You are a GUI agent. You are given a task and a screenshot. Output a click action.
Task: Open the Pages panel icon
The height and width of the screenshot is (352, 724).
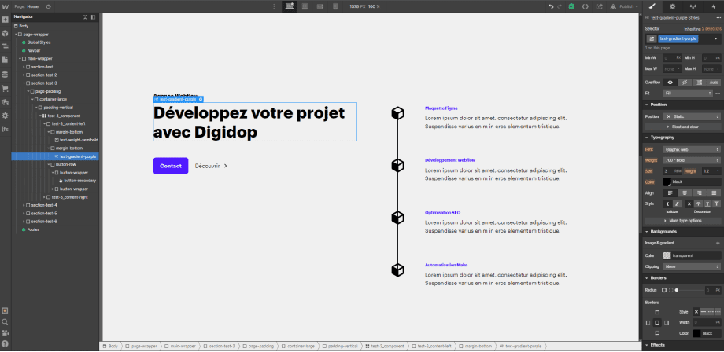[5, 60]
